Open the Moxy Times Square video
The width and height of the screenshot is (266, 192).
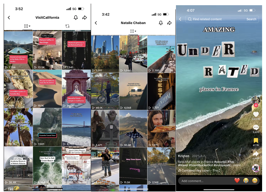coord(133,166)
